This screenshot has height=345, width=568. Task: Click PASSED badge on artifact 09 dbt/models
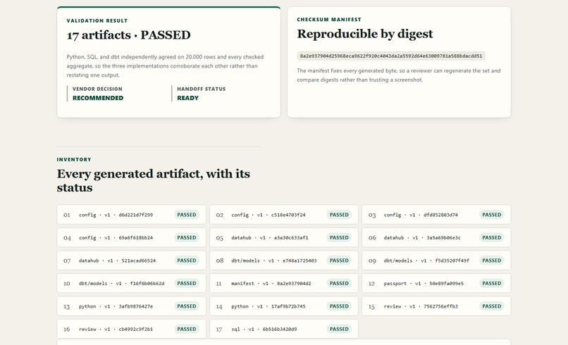click(x=492, y=261)
